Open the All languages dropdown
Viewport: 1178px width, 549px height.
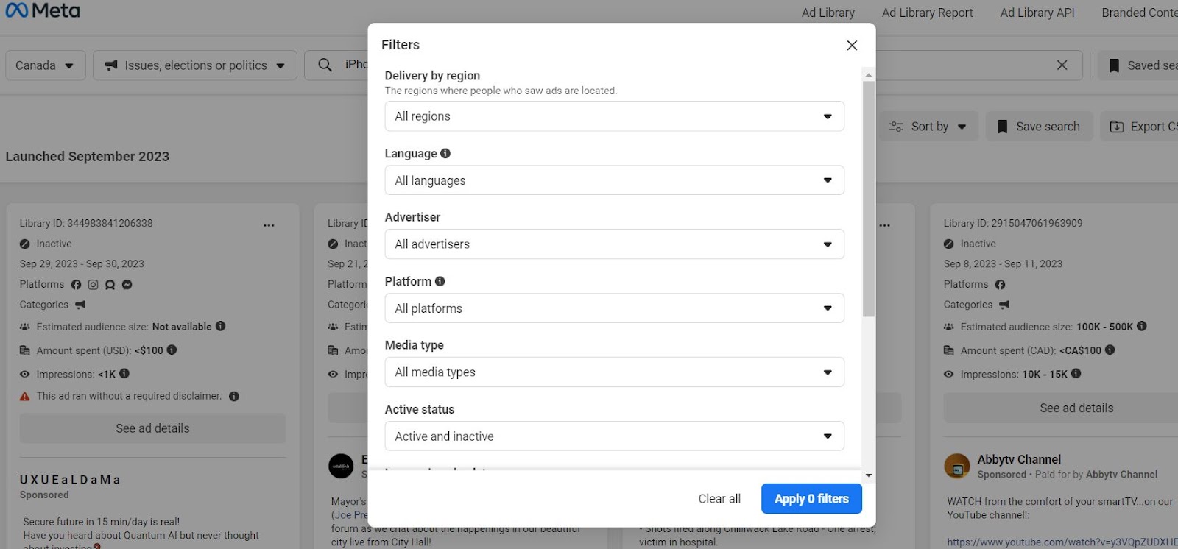click(614, 180)
